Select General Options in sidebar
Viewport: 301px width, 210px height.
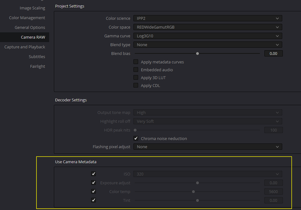point(30,28)
